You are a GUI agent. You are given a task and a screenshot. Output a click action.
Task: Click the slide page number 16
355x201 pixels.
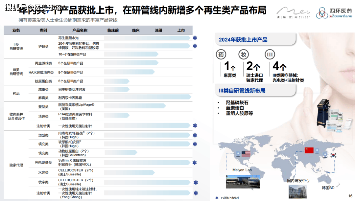coord(350,196)
